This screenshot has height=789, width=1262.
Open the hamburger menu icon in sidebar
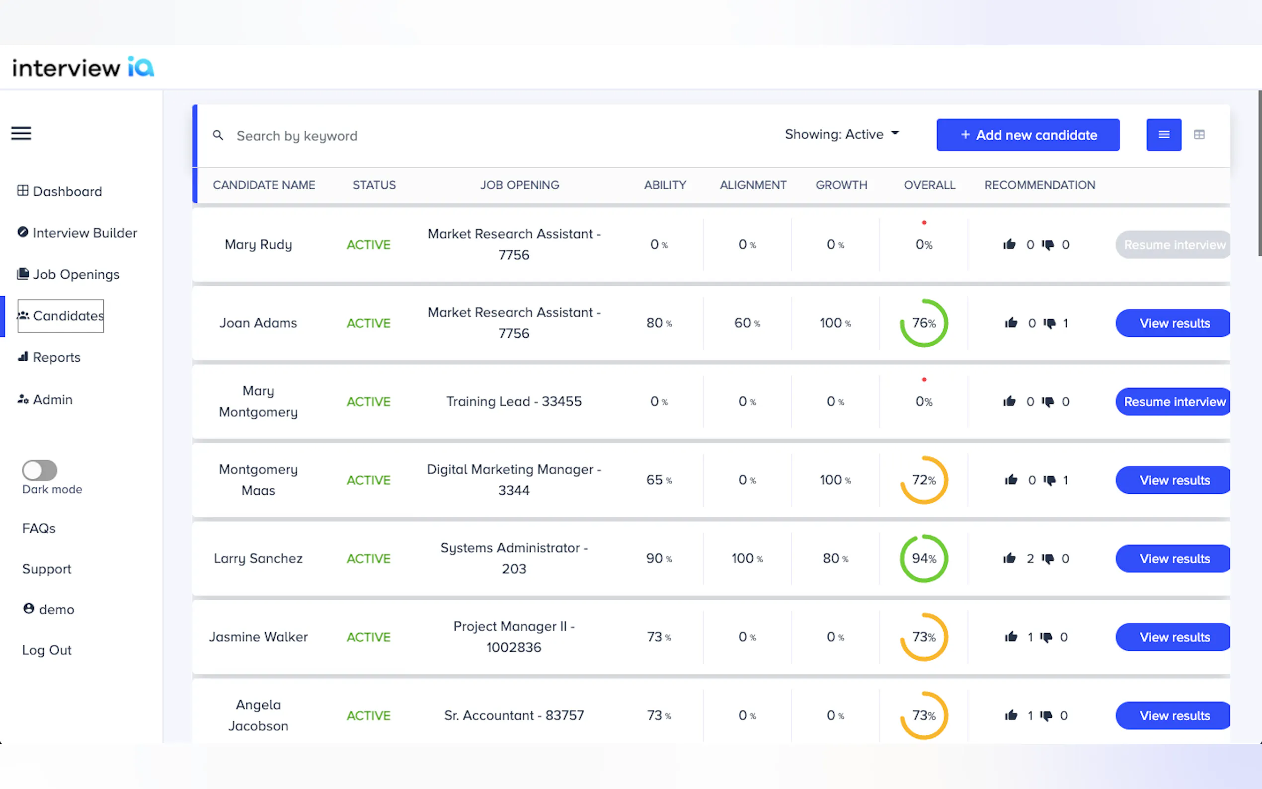(x=21, y=134)
